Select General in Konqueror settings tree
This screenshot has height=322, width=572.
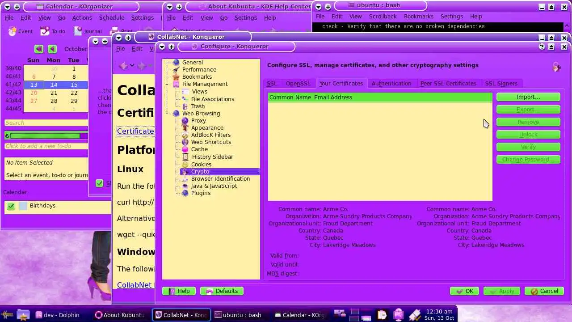tap(192, 62)
